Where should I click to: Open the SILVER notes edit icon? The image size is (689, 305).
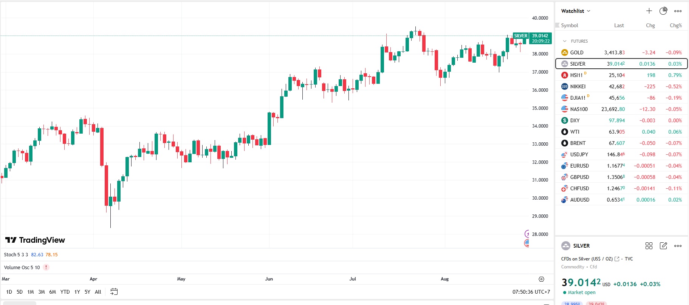(x=663, y=246)
